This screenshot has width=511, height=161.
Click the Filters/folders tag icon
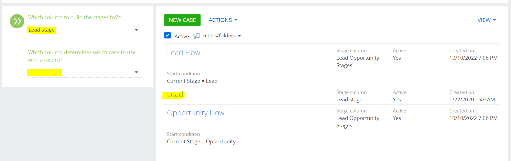point(196,36)
